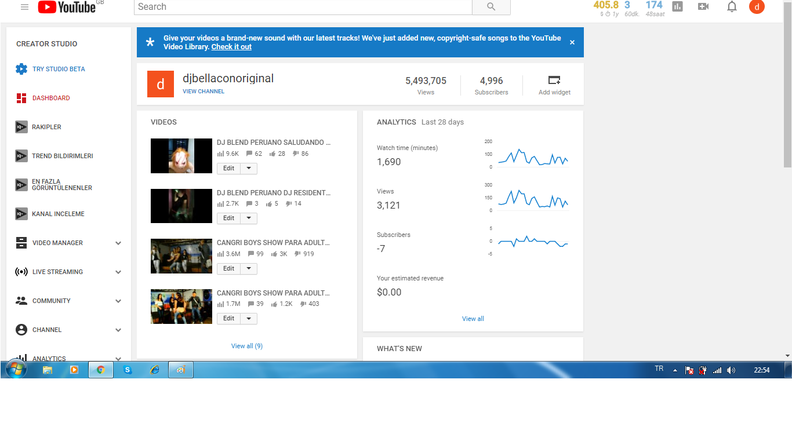This screenshot has height=445, width=792.
Task: Open the orange account avatar menu
Action: [x=757, y=7]
